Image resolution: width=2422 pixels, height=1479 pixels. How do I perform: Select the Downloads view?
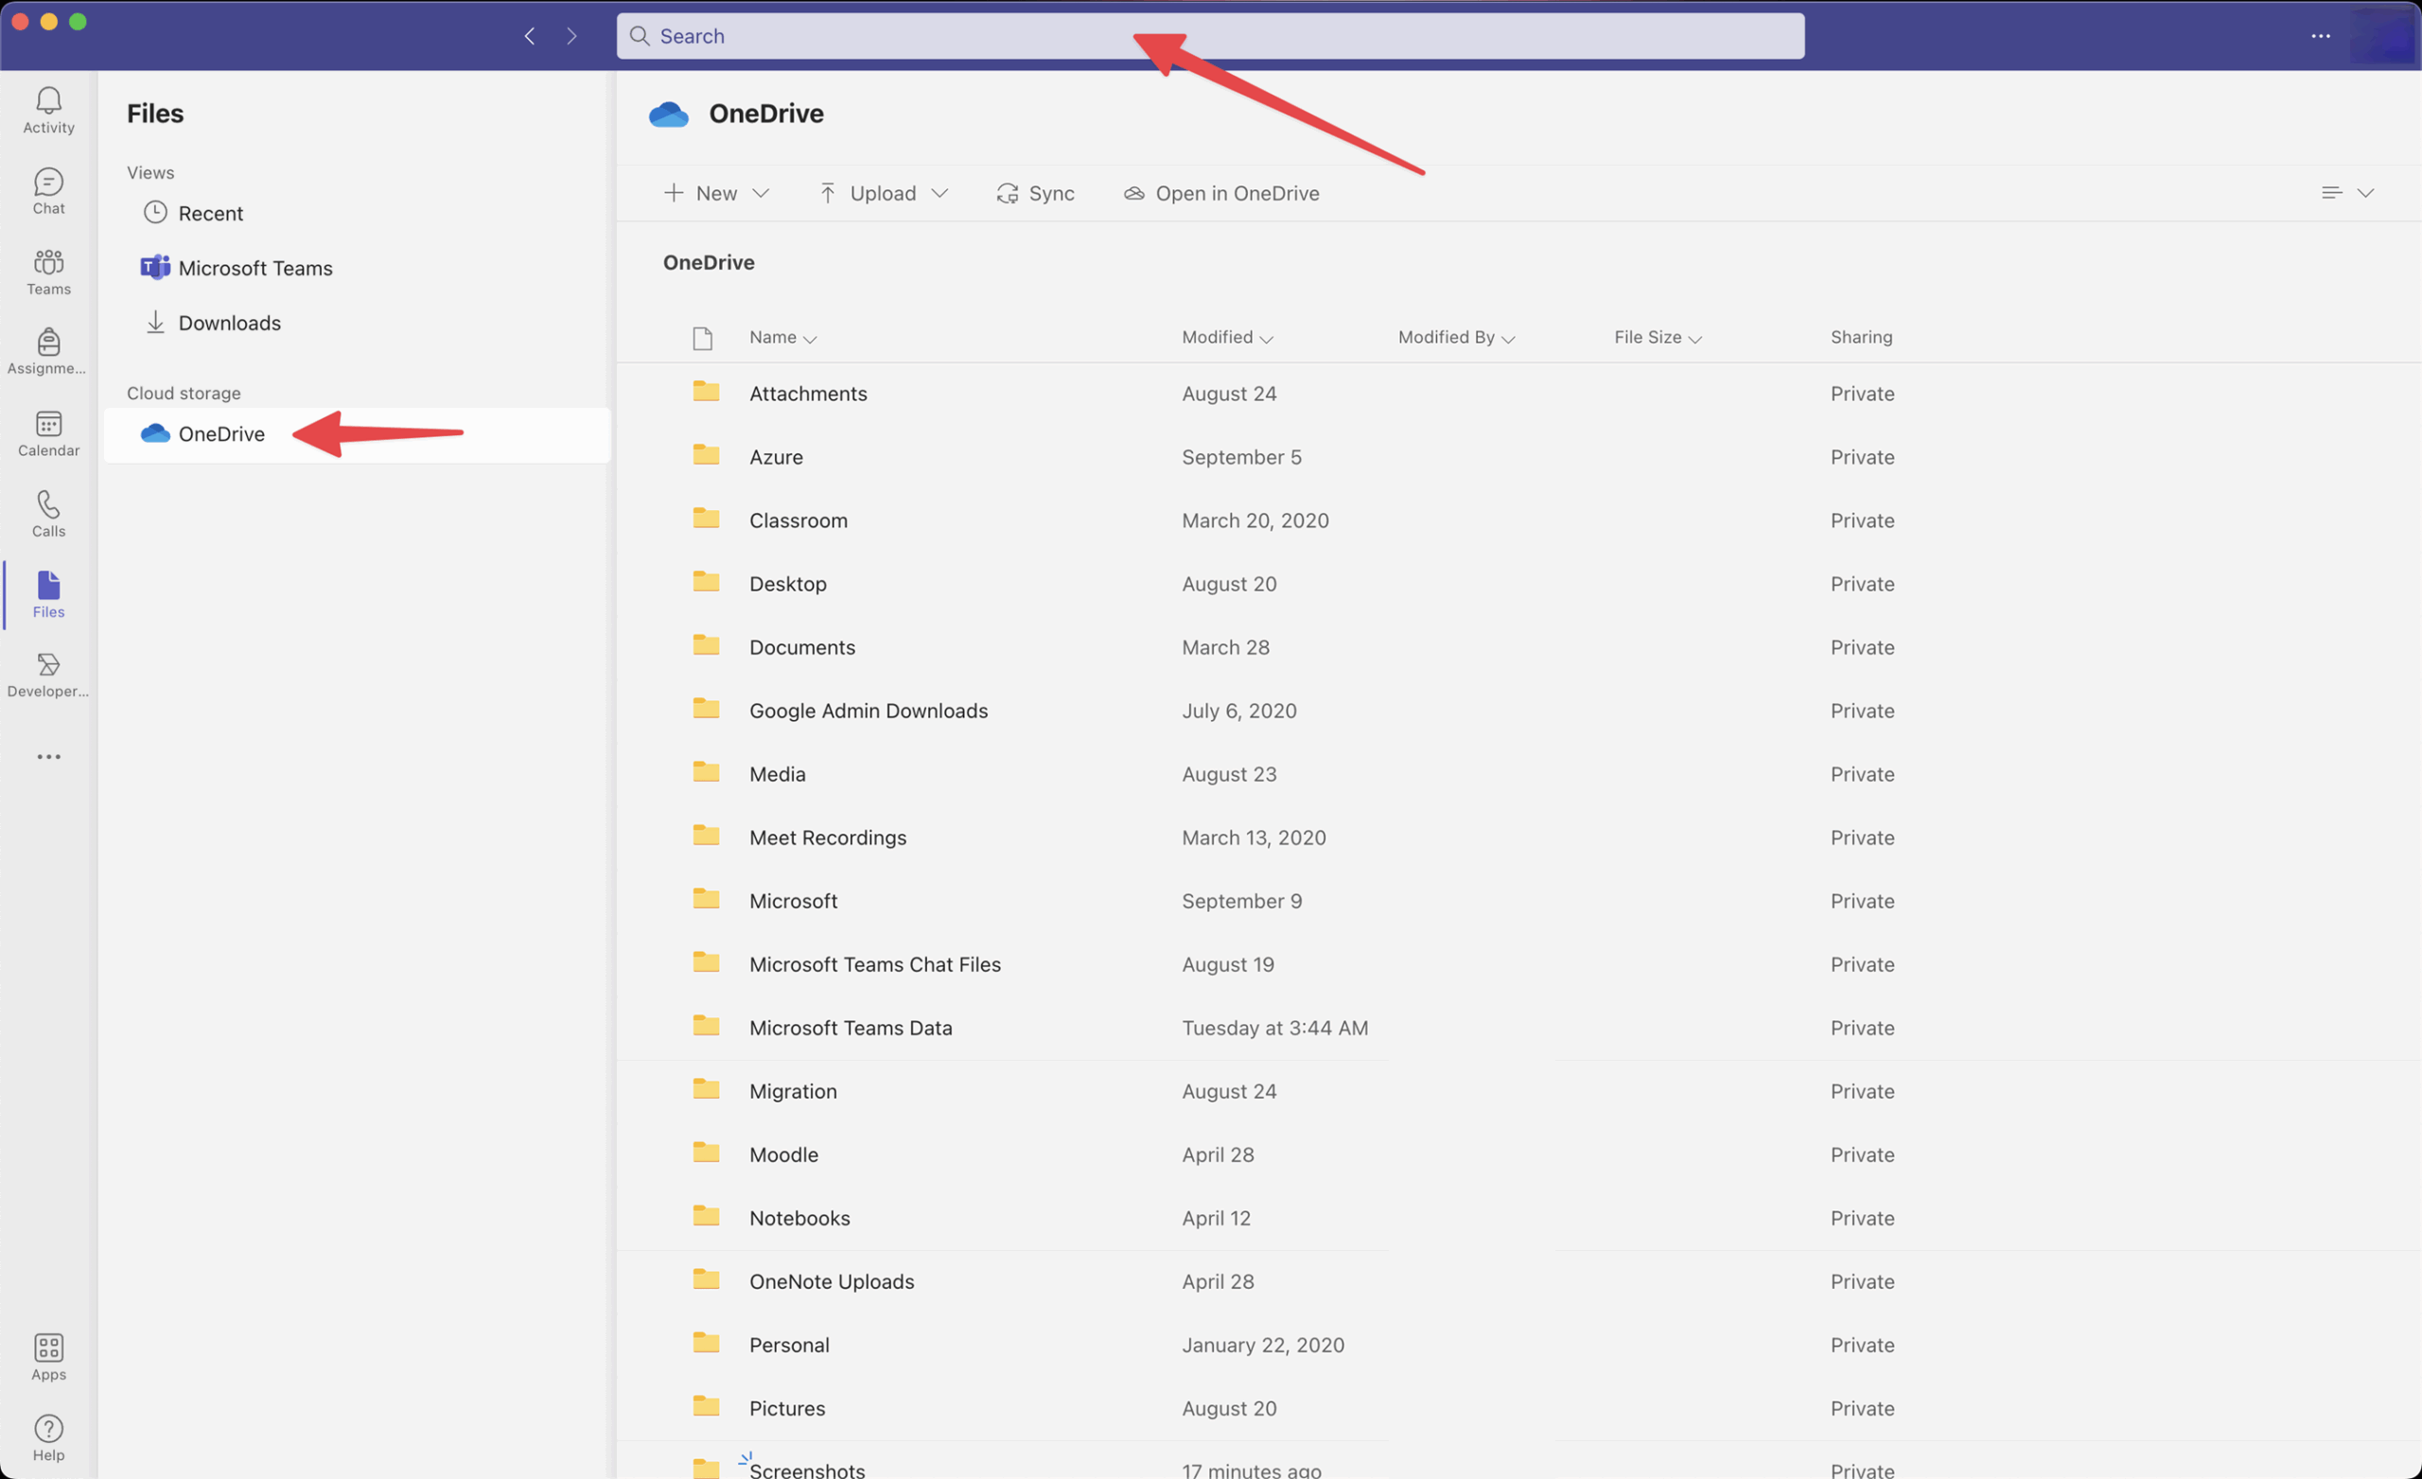(229, 323)
